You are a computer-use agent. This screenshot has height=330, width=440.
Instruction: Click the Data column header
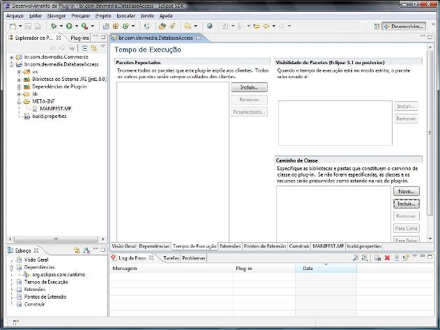(x=326, y=268)
